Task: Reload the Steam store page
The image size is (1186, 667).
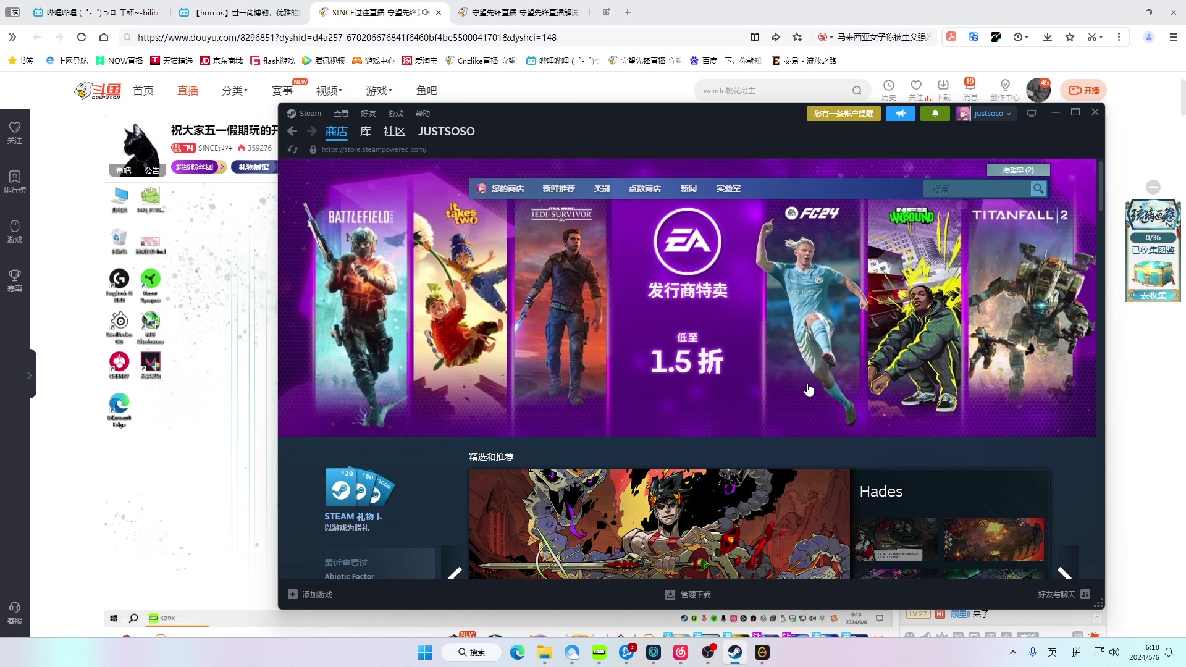Action: point(293,149)
